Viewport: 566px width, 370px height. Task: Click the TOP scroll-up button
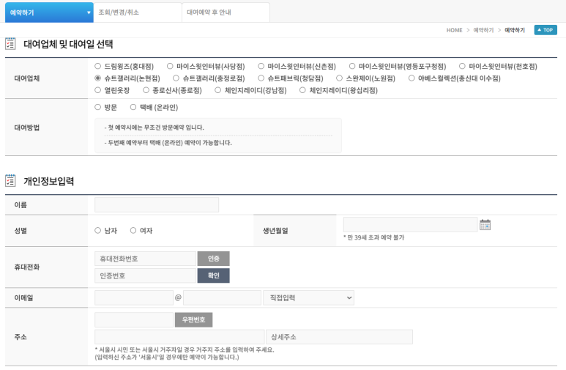[545, 30]
